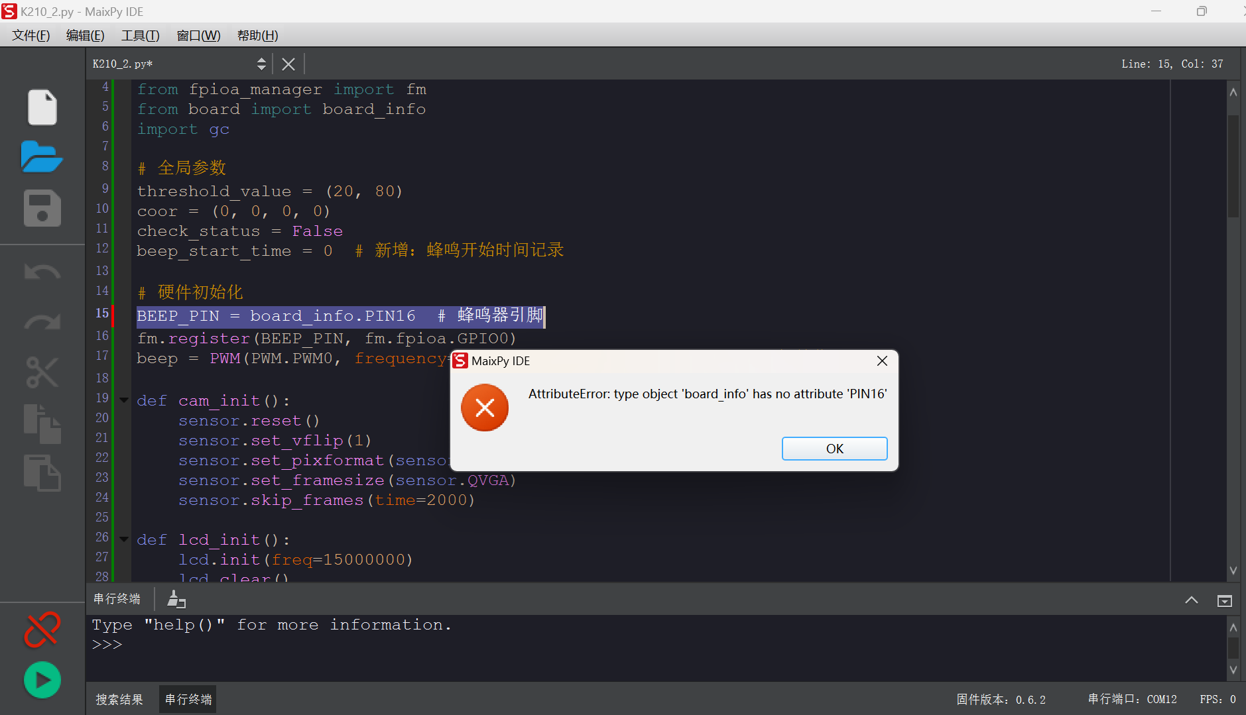The width and height of the screenshot is (1246, 715).
Task: Close the K210_2.py file tab
Action: 288,64
